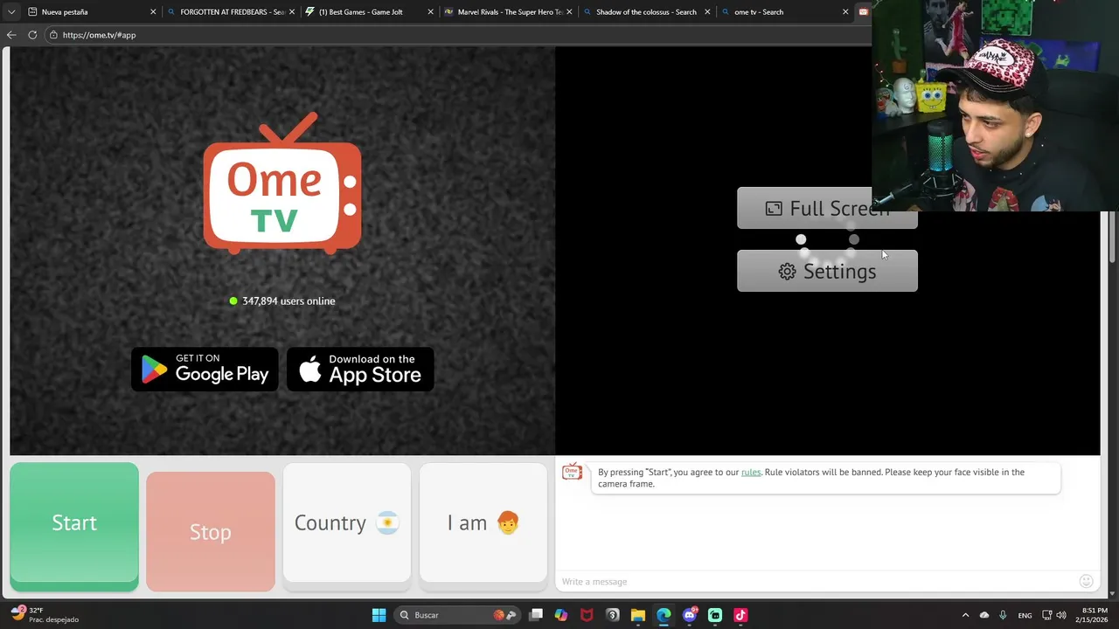Switch to Marvel Rivals tab
Viewport: 1119px width, 629px height.
(507, 12)
